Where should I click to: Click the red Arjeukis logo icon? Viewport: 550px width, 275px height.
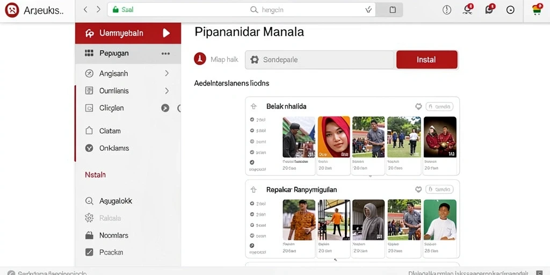pyautogui.click(x=12, y=10)
